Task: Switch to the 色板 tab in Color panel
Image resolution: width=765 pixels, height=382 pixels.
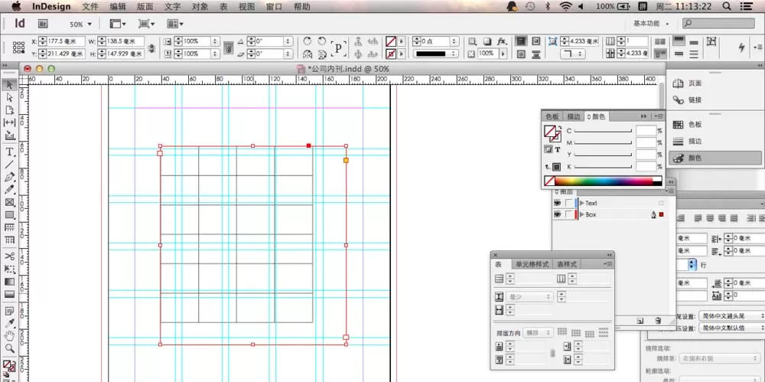Action: click(552, 116)
